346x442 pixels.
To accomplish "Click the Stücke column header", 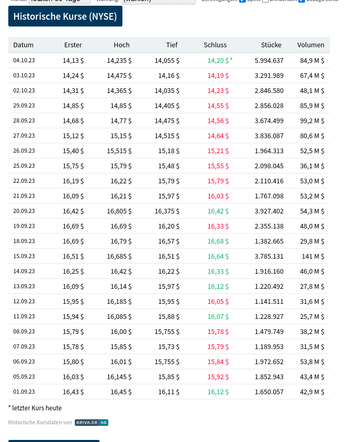I will pos(271,45).
